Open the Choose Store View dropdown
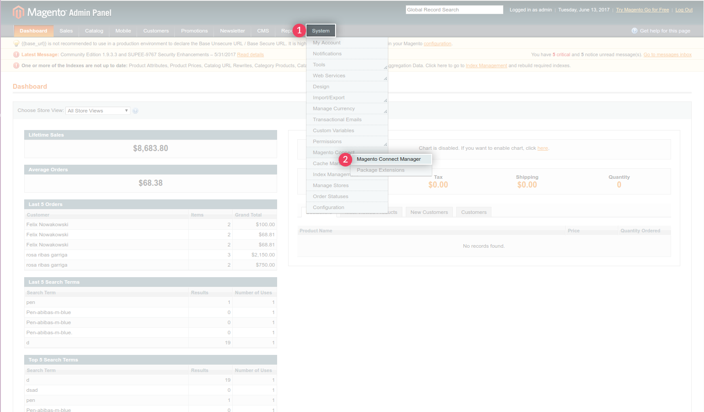 98,111
